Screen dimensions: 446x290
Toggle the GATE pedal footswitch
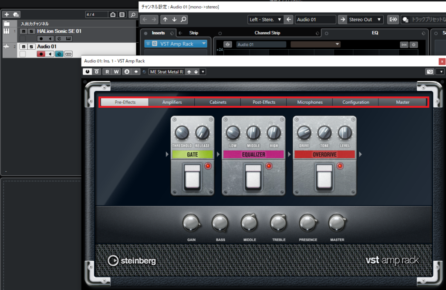coord(193,177)
